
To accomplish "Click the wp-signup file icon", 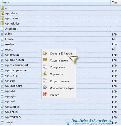I will (2, 112).
